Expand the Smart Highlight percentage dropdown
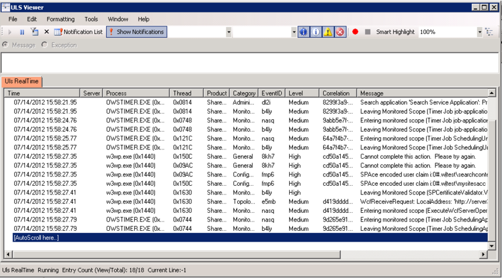Viewport: 502px width, 278px height. click(x=479, y=32)
